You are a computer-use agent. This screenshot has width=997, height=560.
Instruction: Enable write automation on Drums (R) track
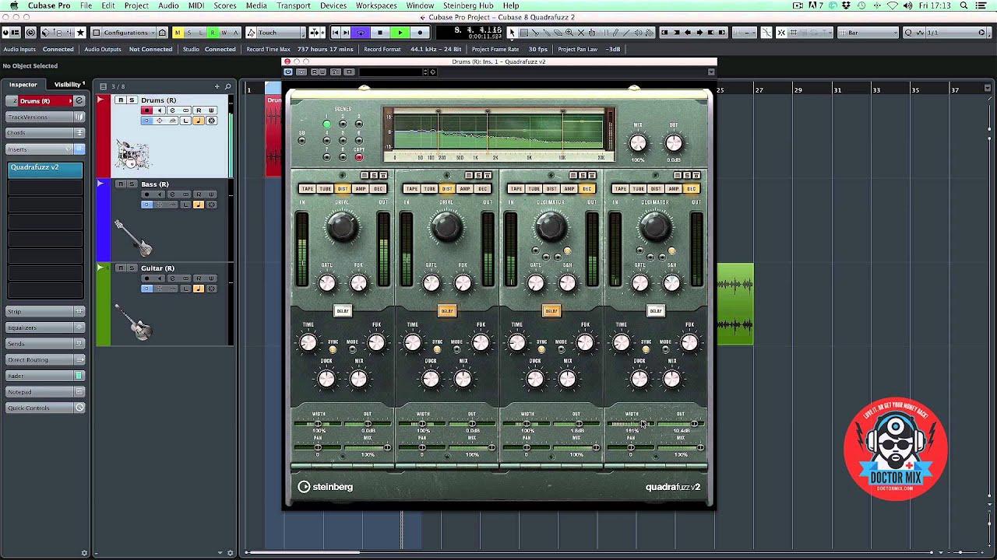pyautogui.click(x=211, y=110)
